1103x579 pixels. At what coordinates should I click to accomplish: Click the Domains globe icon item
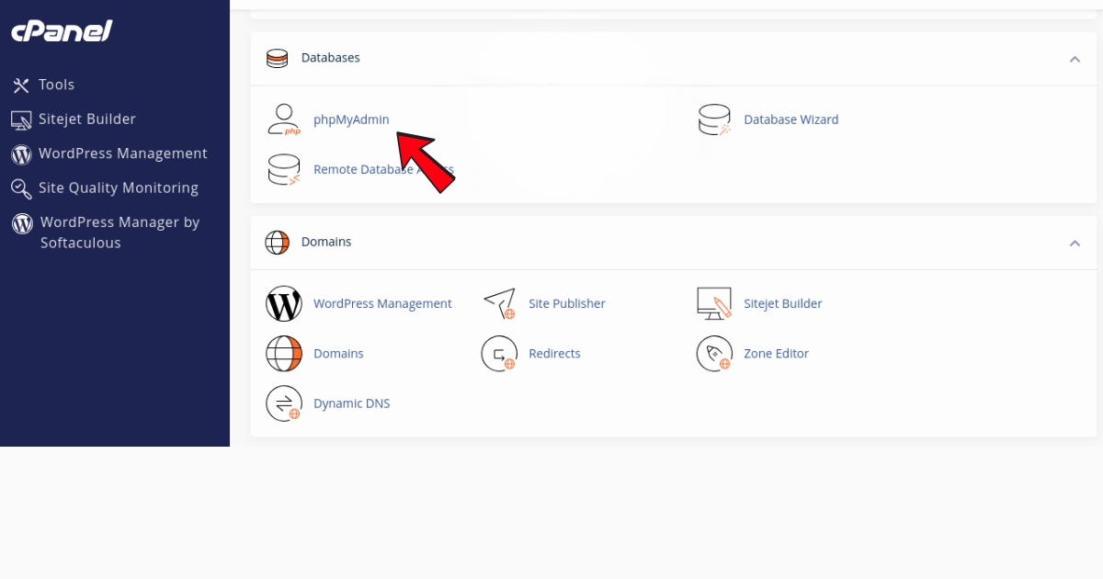click(284, 354)
